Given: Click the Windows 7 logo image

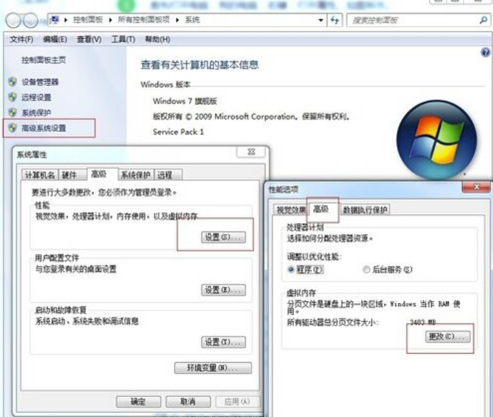Looking at the screenshot, I should pos(437,139).
